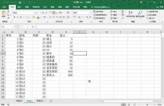The width and height of the screenshot is (164, 106).
Task: Expand the Name Box dropdown arrow
Action: (14, 27)
